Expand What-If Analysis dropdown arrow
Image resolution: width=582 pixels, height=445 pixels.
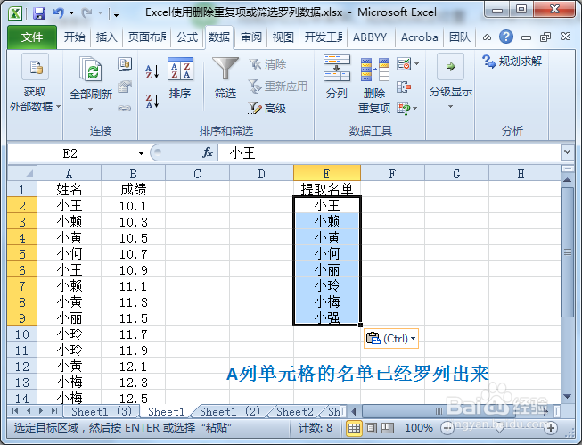click(x=415, y=109)
